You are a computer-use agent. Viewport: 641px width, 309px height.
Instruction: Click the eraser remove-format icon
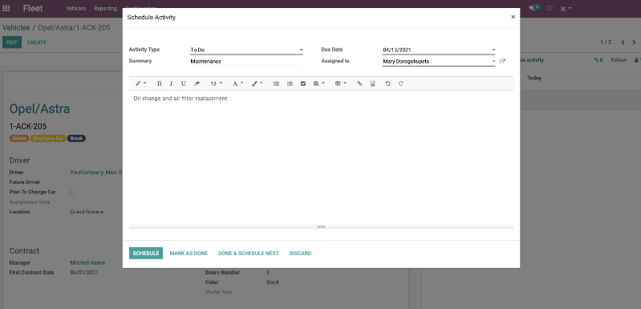pyautogui.click(x=197, y=83)
